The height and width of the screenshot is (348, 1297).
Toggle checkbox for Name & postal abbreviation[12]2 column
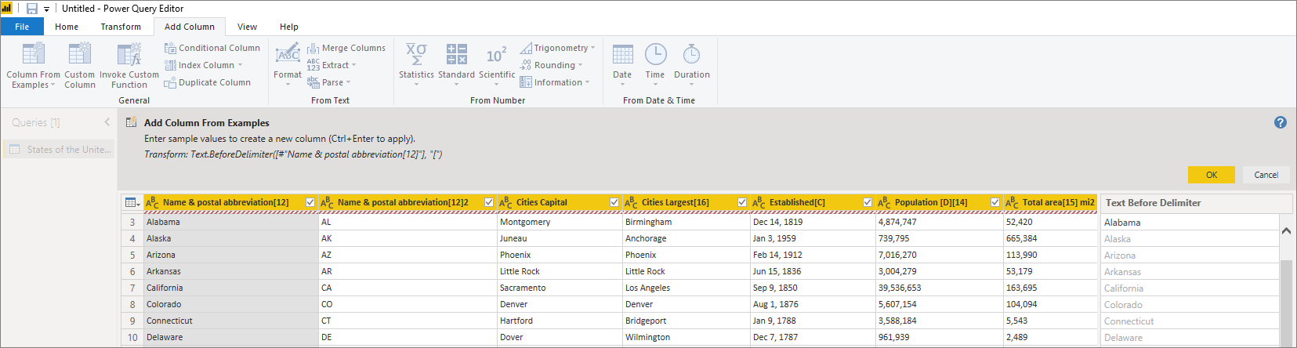(x=489, y=202)
